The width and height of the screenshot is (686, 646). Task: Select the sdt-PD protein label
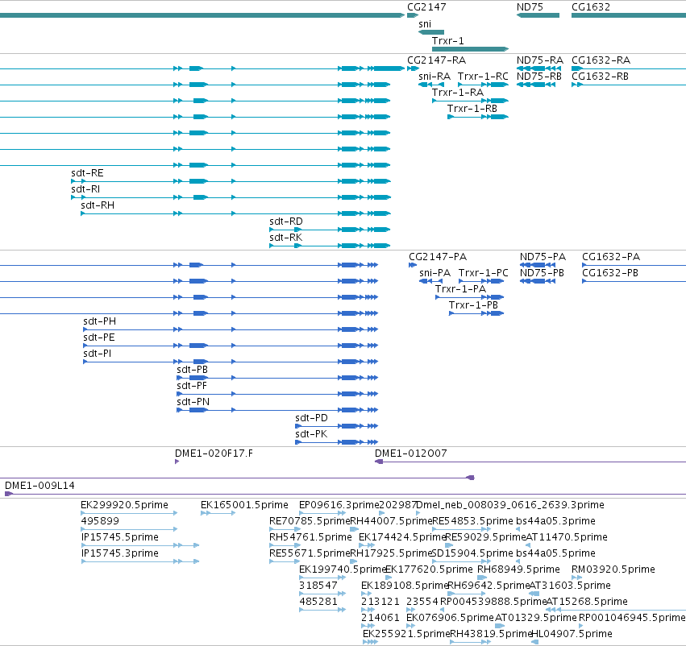click(x=311, y=418)
